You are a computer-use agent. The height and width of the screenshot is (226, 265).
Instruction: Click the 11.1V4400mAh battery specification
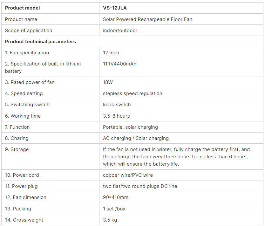pos(120,64)
